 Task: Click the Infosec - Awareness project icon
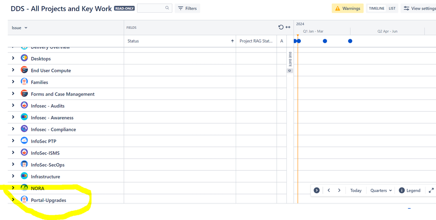point(24,117)
